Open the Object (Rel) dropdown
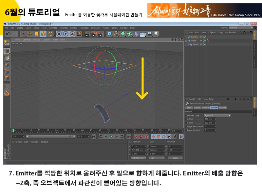This screenshot has width=262, height=196. [x=139, y=158]
